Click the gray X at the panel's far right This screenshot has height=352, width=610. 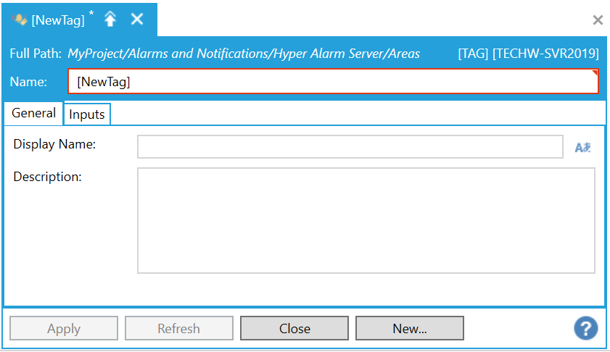coord(598,20)
